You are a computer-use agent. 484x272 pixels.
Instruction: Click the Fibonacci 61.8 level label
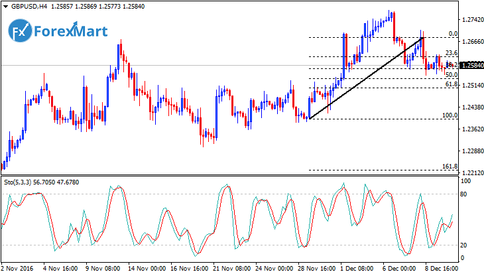tap(451, 84)
